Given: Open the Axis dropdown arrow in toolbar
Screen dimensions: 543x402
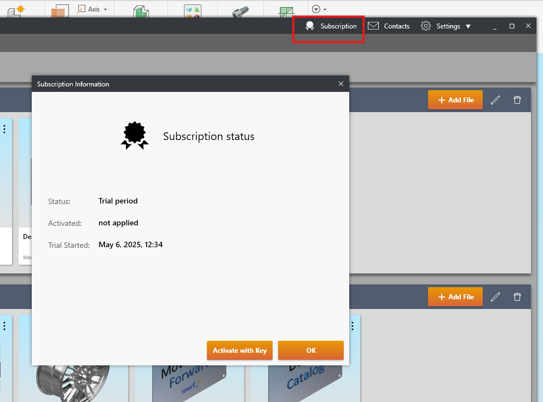Looking at the screenshot, I should click(x=105, y=9).
